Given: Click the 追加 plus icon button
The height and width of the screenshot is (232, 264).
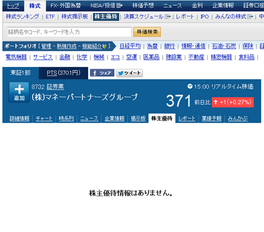Looking at the screenshot, I should 19,92.
